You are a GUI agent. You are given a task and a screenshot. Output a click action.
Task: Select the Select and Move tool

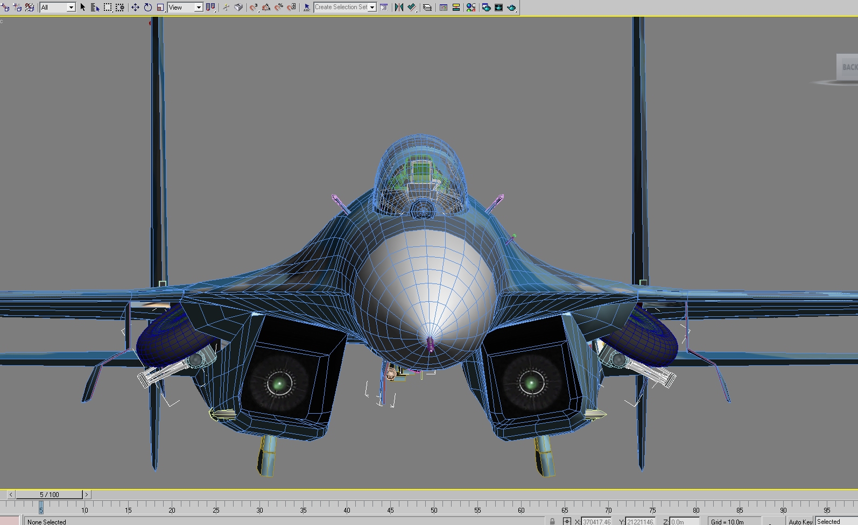pos(135,7)
